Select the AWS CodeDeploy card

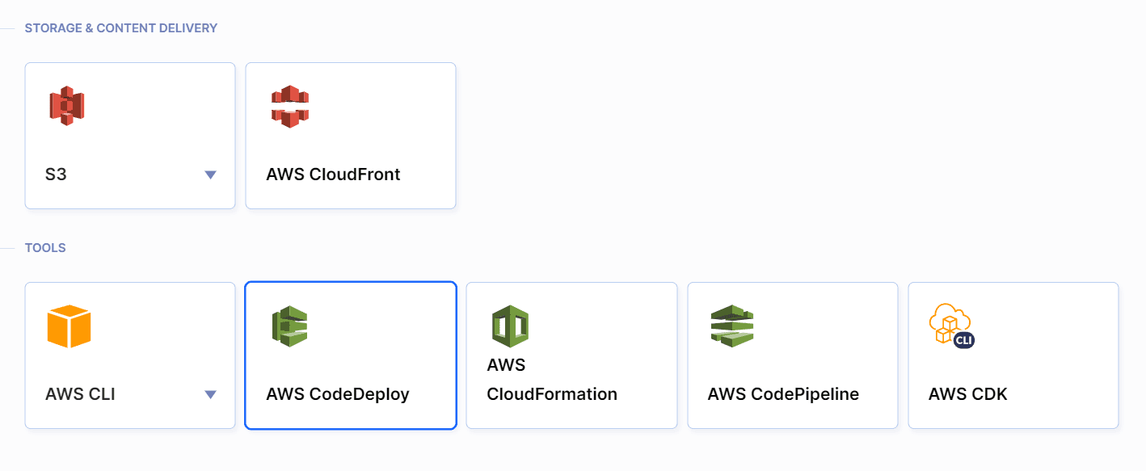pyautogui.click(x=351, y=355)
